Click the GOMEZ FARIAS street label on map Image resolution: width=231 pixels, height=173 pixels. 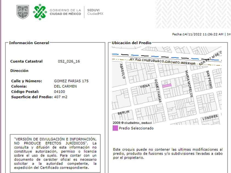click(158, 91)
